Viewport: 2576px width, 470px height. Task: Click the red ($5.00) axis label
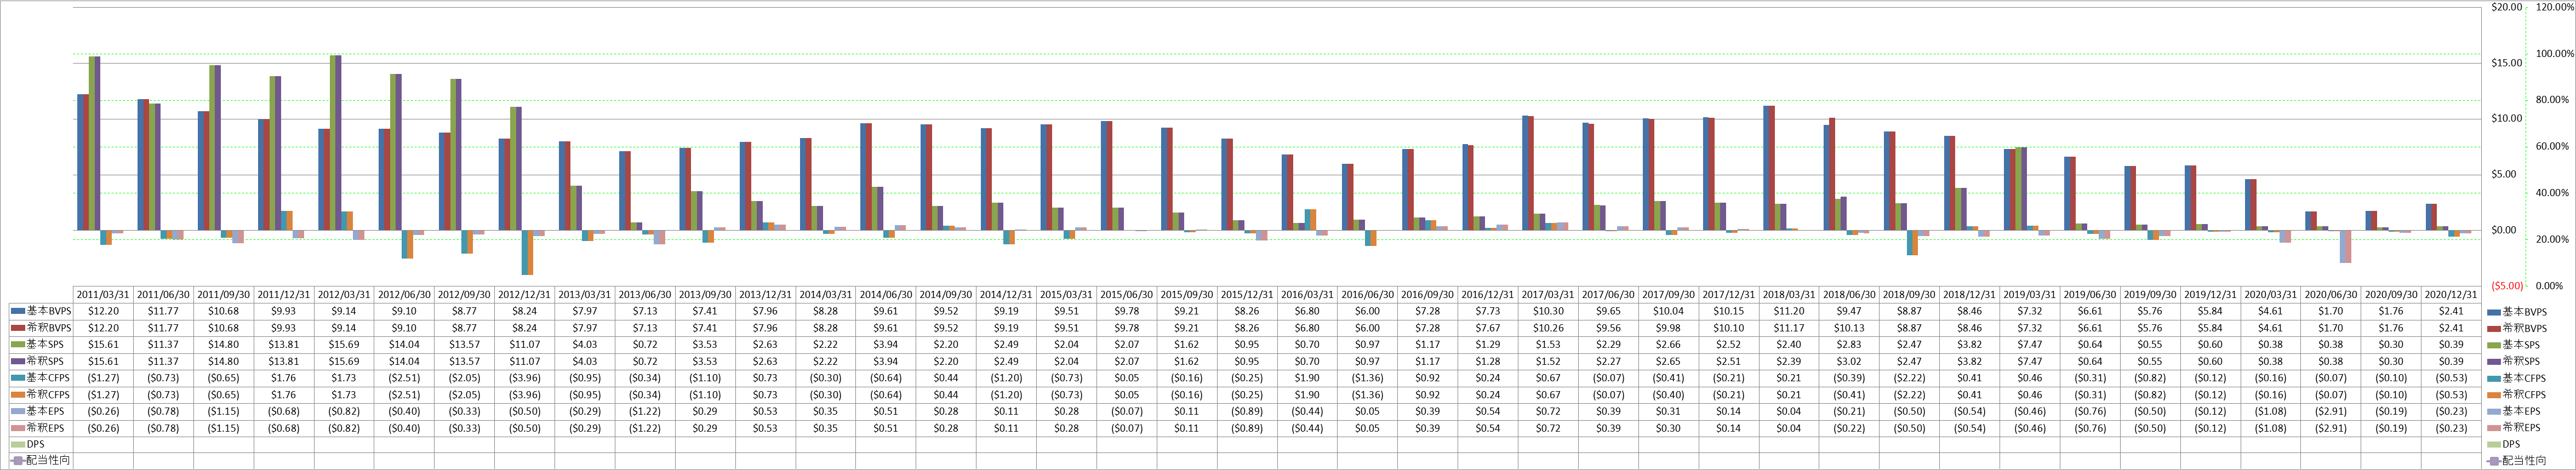[x=2506, y=286]
